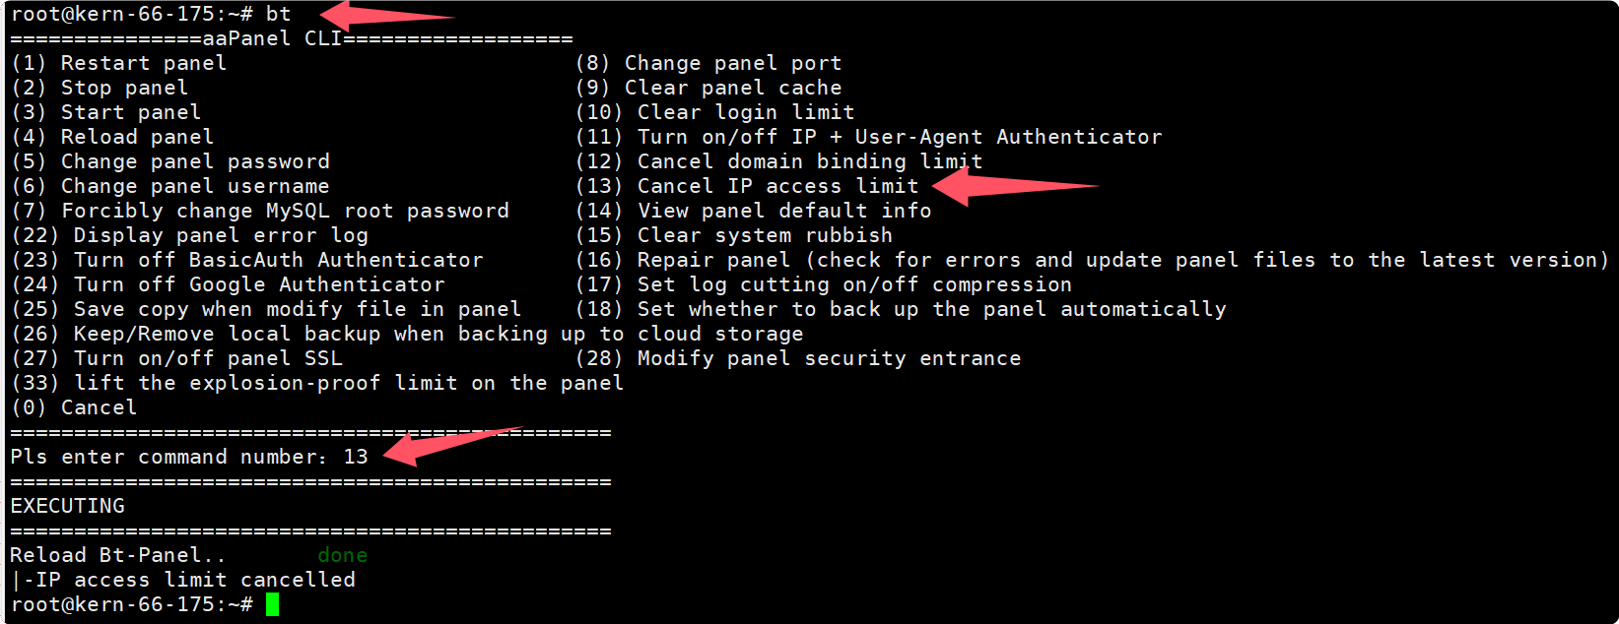The width and height of the screenshot is (1619, 624).
Task: Click the "(9) Clear panel cache" entry
Action: tap(708, 88)
